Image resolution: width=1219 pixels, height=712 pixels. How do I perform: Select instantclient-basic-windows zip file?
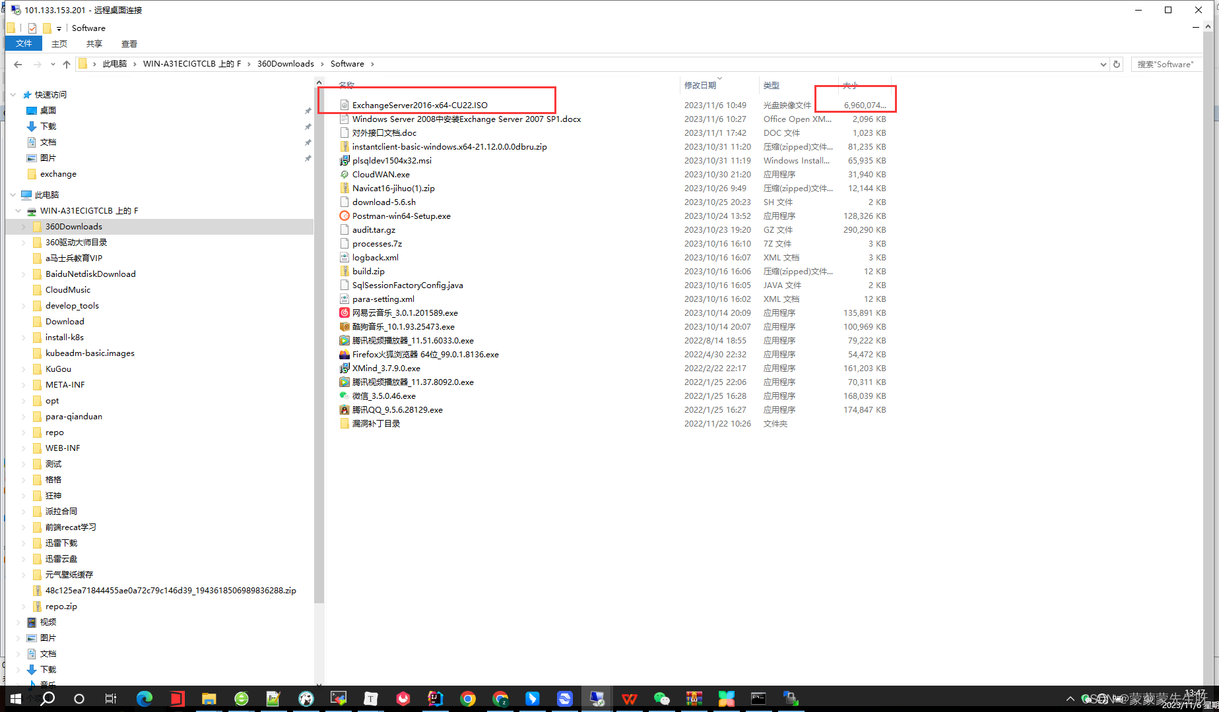click(449, 146)
